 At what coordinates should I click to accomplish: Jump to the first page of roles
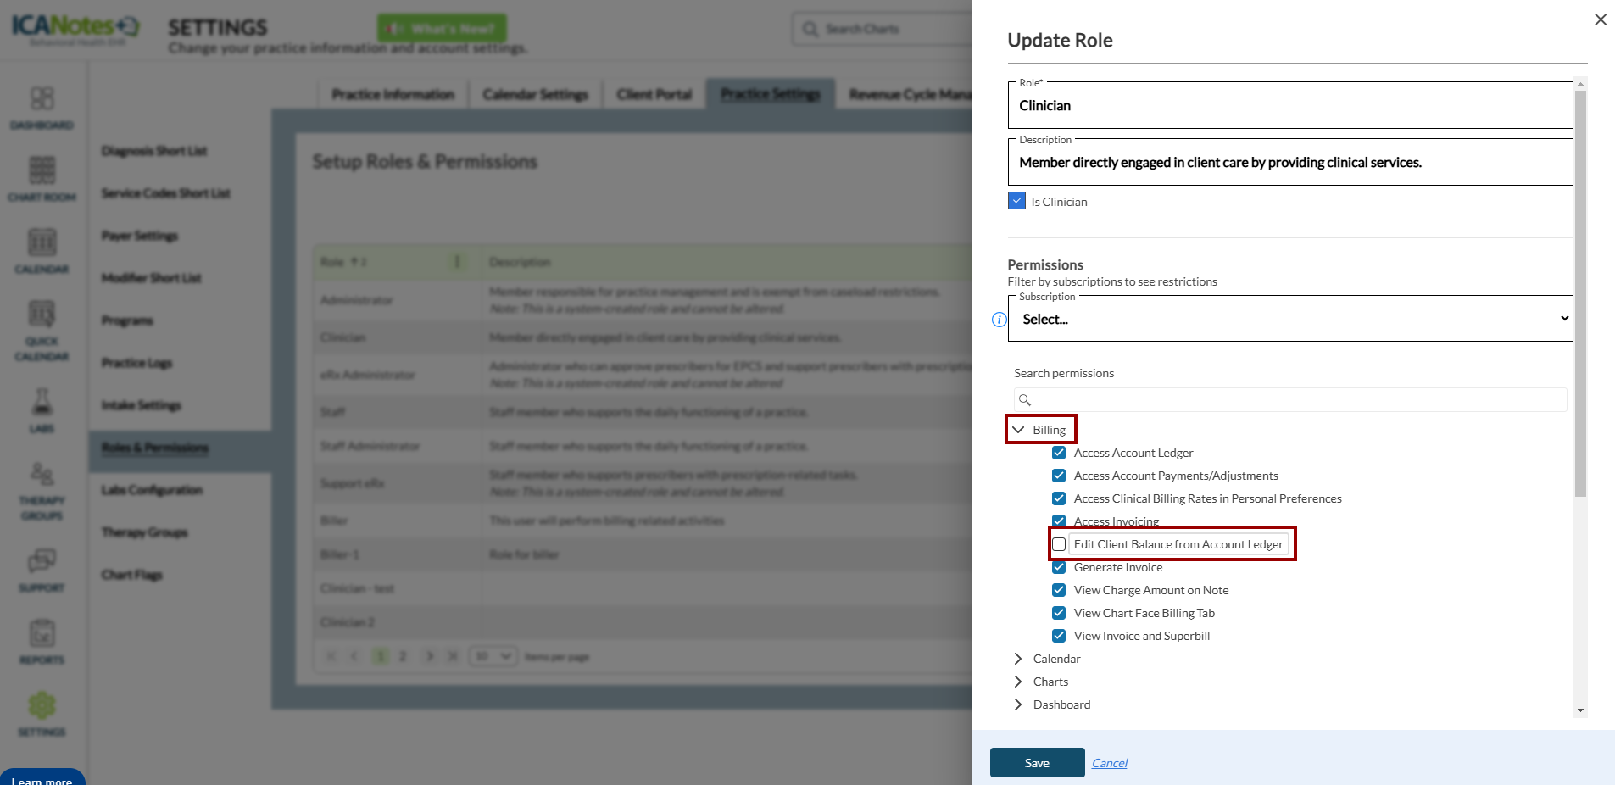click(x=331, y=656)
